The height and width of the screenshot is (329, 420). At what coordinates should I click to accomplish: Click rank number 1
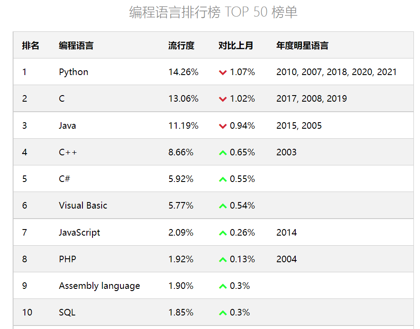[x=24, y=72]
